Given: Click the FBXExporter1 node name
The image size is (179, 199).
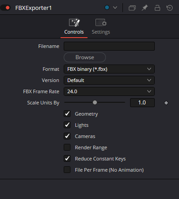Looking at the screenshot, I should (x=33, y=8).
